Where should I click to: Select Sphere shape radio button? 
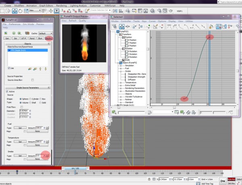point(21,99)
